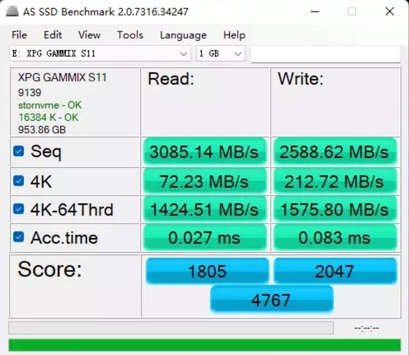
Task: Open the Language menu
Action: [x=183, y=35]
